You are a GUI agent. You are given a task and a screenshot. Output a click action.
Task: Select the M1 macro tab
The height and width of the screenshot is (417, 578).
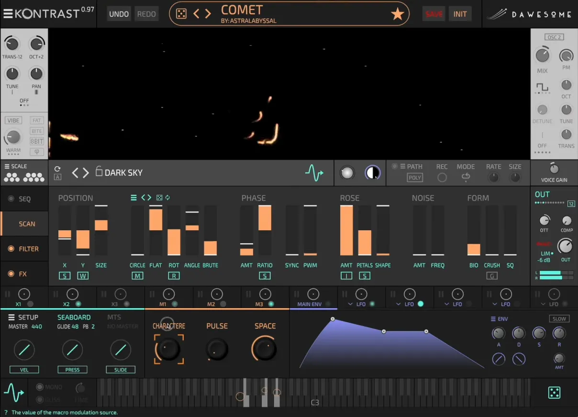(168, 298)
